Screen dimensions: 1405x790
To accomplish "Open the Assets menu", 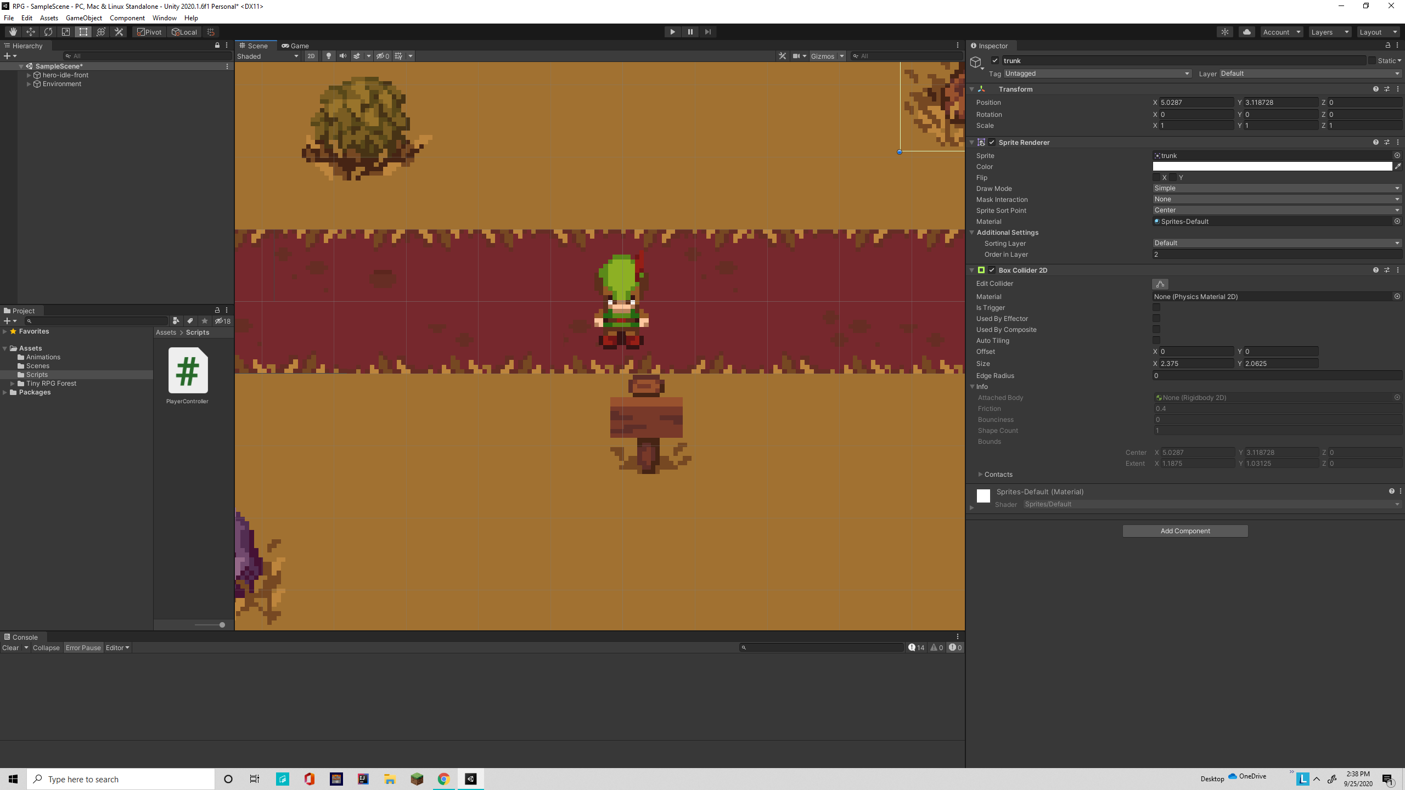I will (x=49, y=18).
